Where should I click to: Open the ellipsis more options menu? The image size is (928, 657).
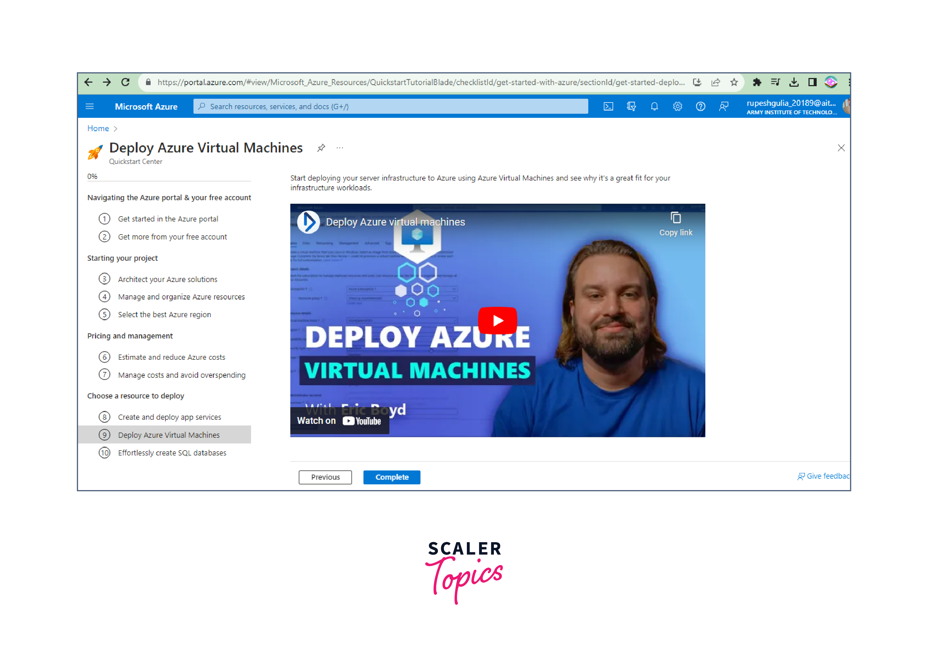point(339,148)
